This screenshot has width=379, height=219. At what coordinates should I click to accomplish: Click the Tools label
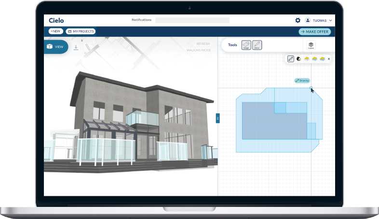[x=232, y=45]
